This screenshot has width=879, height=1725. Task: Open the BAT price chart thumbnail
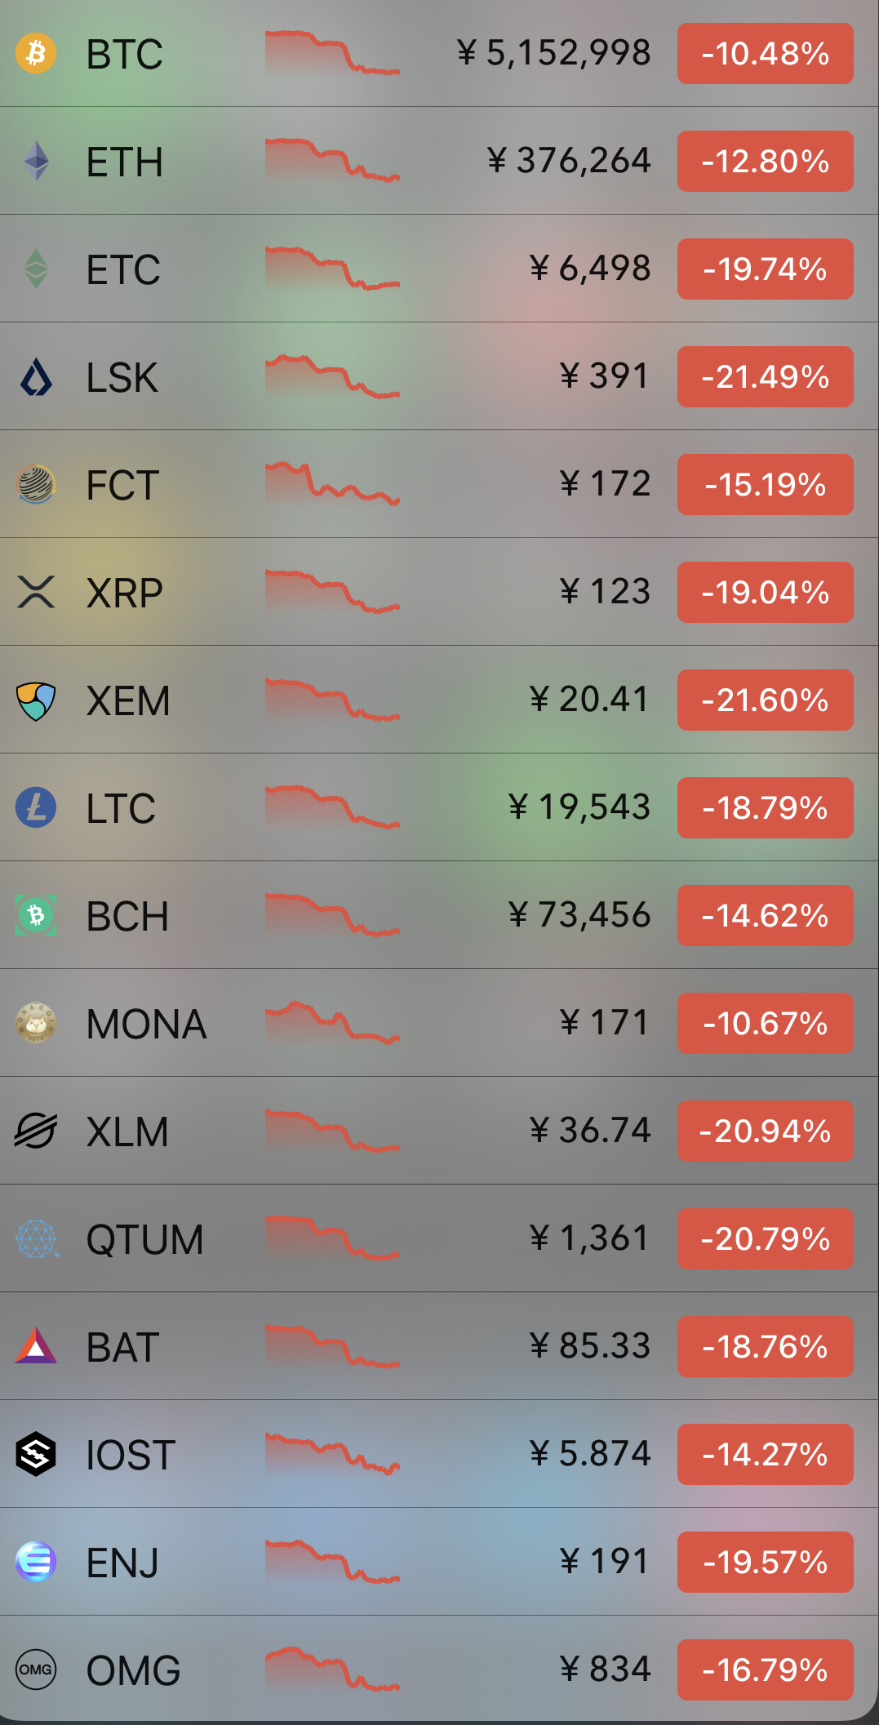332,1346
